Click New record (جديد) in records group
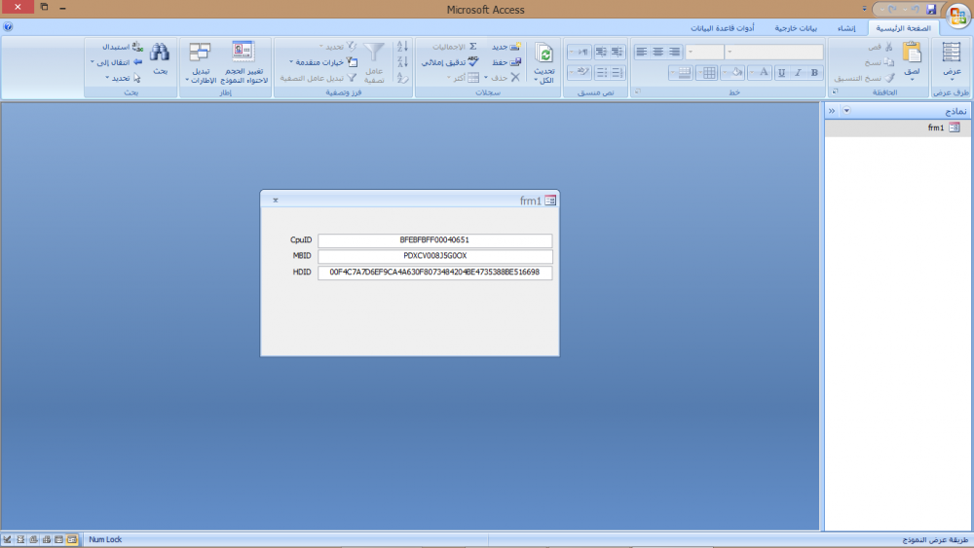 (506, 47)
